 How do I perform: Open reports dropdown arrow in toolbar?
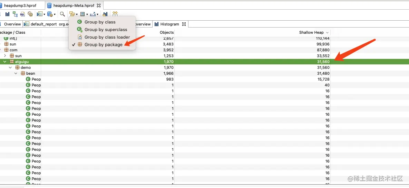point(44,14)
